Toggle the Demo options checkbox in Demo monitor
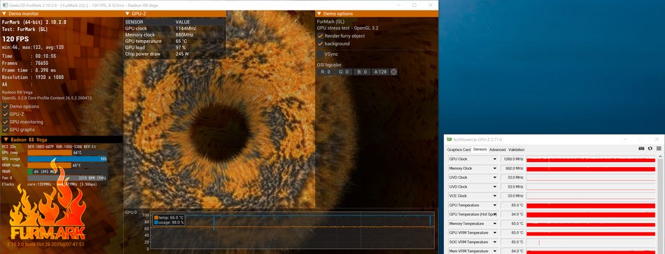665x254 pixels. [x=6, y=106]
